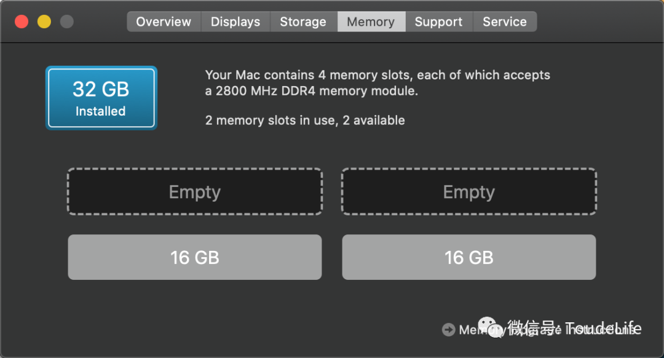Go to the Support tab
The height and width of the screenshot is (358, 664).
(x=438, y=22)
